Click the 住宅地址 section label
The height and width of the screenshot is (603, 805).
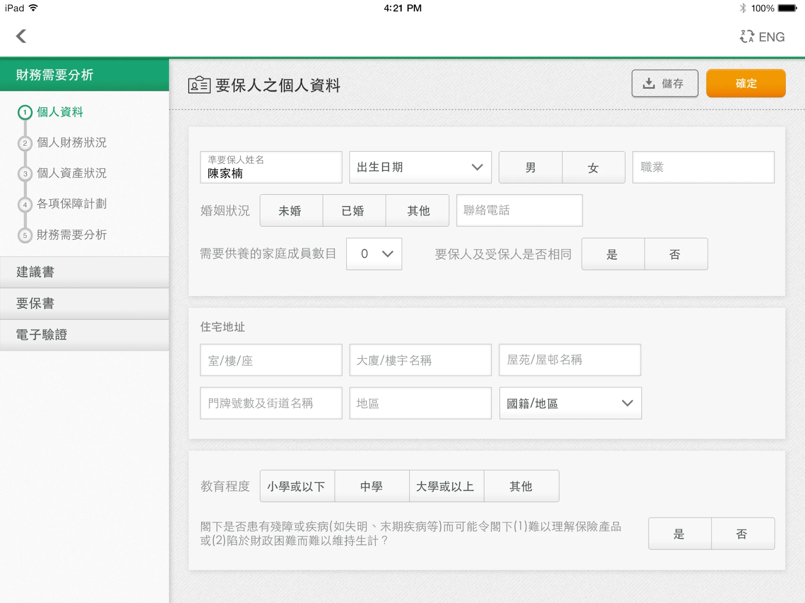pyautogui.click(x=223, y=327)
